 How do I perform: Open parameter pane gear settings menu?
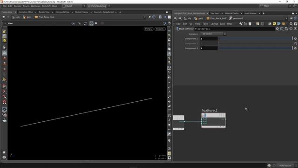[x=278, y=29]
